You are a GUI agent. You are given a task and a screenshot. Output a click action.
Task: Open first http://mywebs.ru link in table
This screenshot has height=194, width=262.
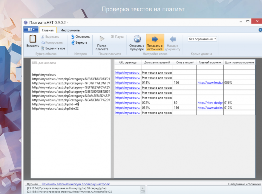click(127, 73)
